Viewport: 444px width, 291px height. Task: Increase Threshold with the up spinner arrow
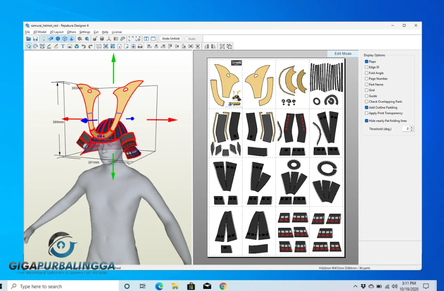(412, 127)
